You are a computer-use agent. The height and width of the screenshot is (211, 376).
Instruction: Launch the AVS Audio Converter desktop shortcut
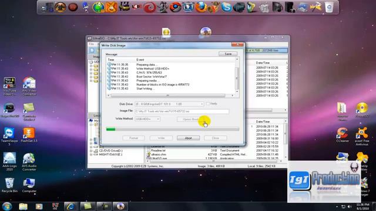pos(29,162)
